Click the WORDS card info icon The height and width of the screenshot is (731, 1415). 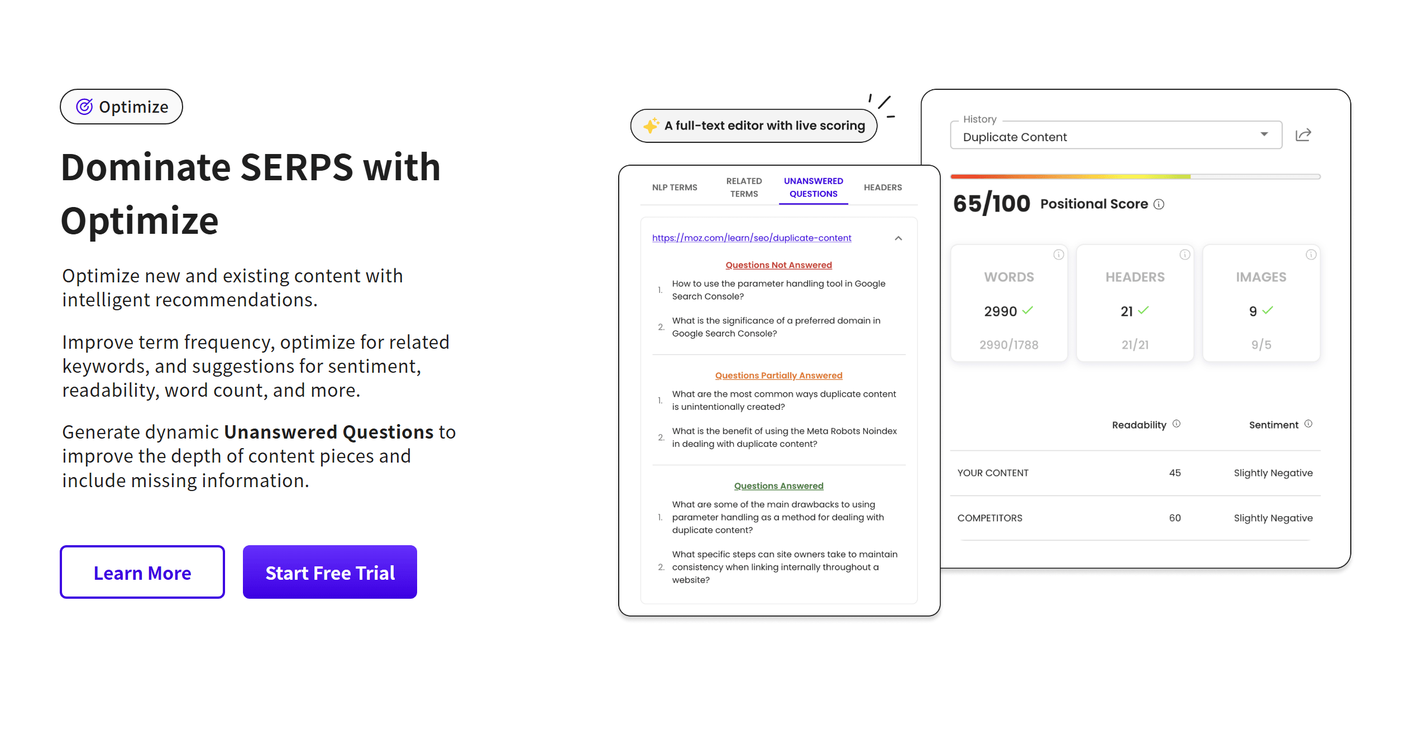click(x=1058, y=255)
